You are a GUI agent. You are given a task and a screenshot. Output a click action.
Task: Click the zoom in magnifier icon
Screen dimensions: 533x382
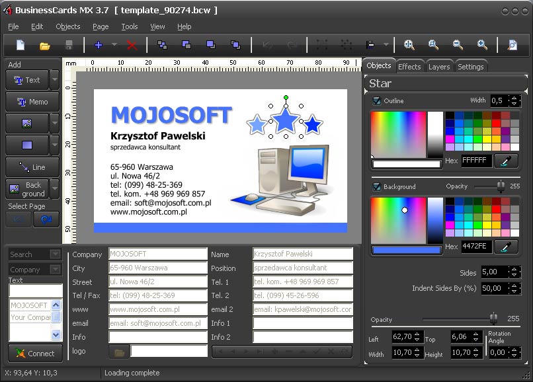tap(482, 45)
